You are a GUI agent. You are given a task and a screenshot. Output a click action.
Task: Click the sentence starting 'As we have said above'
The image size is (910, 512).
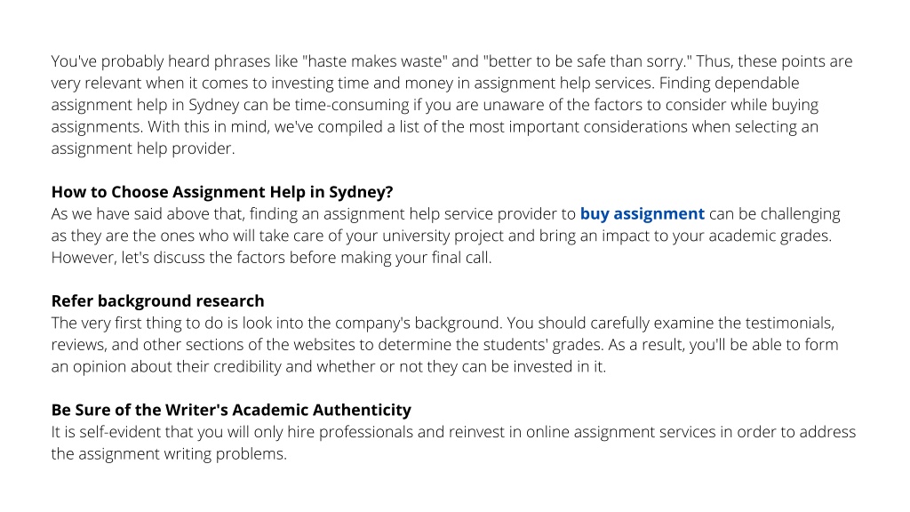click(446, 225)
